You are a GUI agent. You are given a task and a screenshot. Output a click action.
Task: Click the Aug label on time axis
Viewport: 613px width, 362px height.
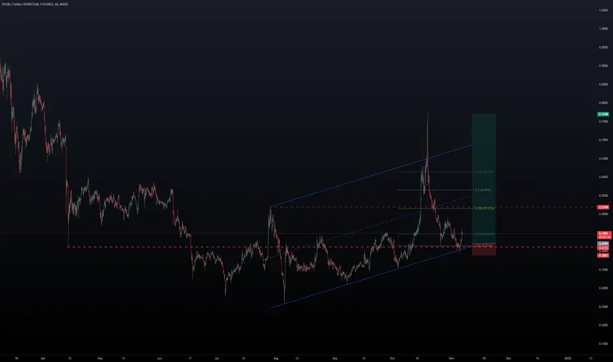click(276, 358)
